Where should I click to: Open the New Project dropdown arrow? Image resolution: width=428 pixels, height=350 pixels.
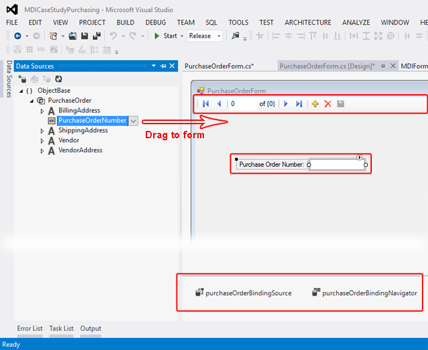coord(63,36)
